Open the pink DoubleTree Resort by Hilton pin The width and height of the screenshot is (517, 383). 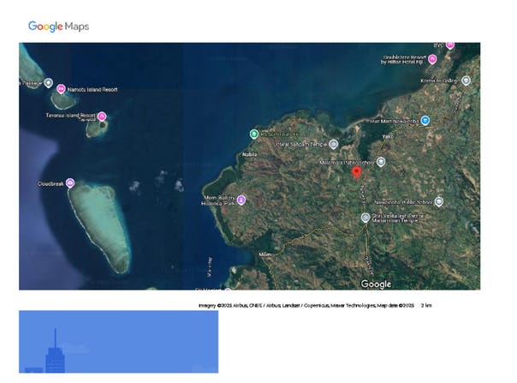pos(432,59)
